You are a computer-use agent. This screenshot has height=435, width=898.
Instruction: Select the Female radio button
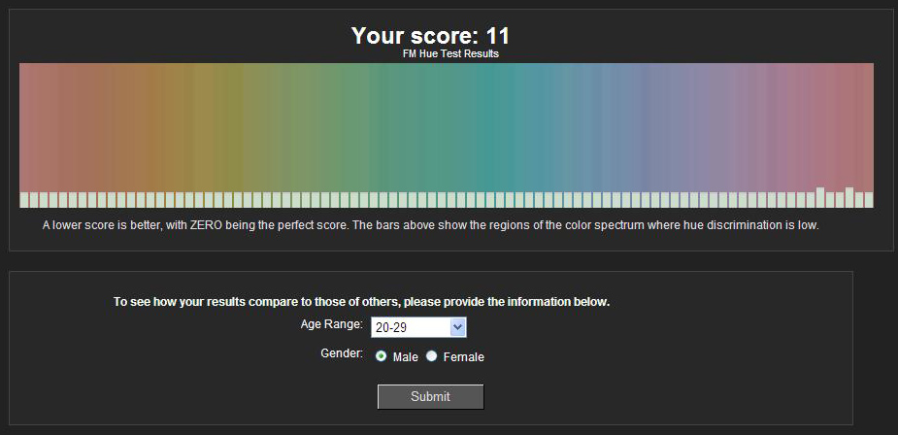click(x=432, y=356)
